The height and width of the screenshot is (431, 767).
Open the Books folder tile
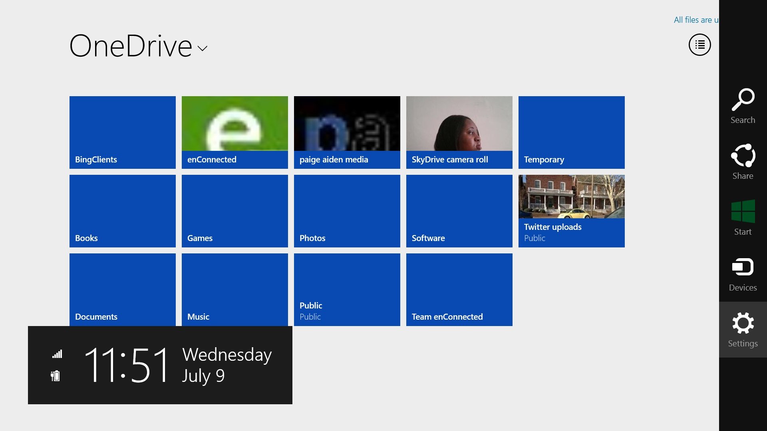click(123, 211)
